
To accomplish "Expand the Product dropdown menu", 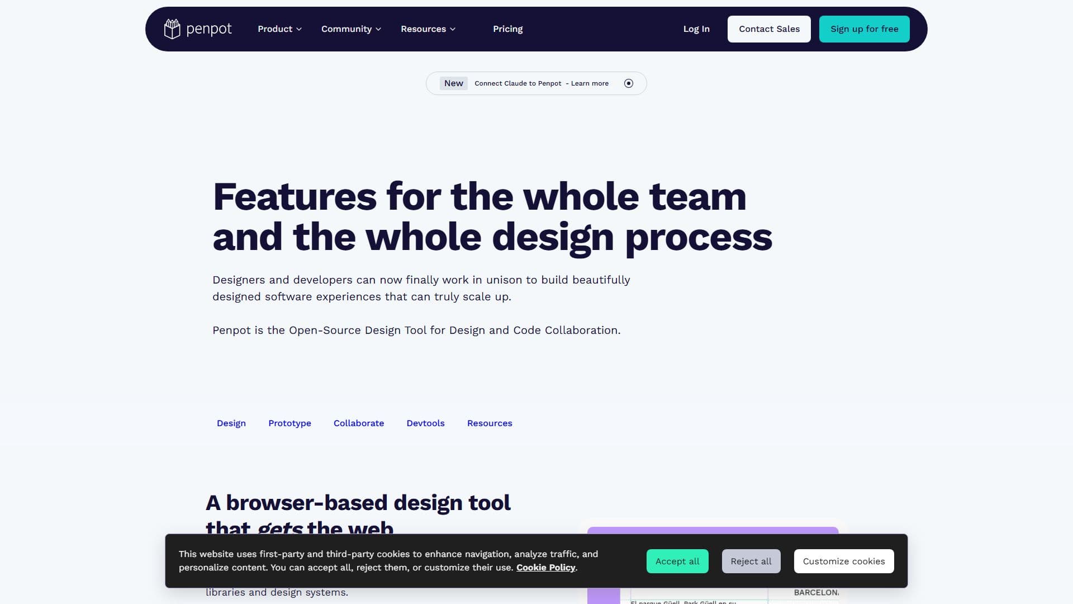I will (x=279, y=29).
